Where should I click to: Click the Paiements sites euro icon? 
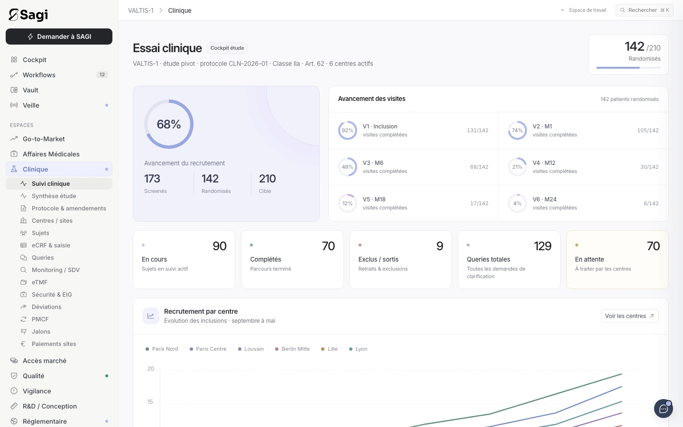click(23, 344)
